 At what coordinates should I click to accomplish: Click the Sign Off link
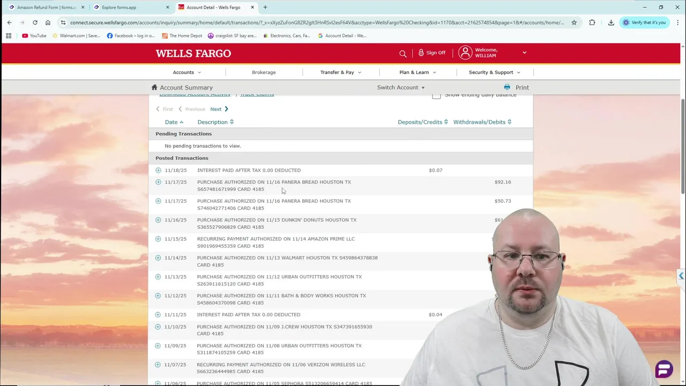pos(436,53)
